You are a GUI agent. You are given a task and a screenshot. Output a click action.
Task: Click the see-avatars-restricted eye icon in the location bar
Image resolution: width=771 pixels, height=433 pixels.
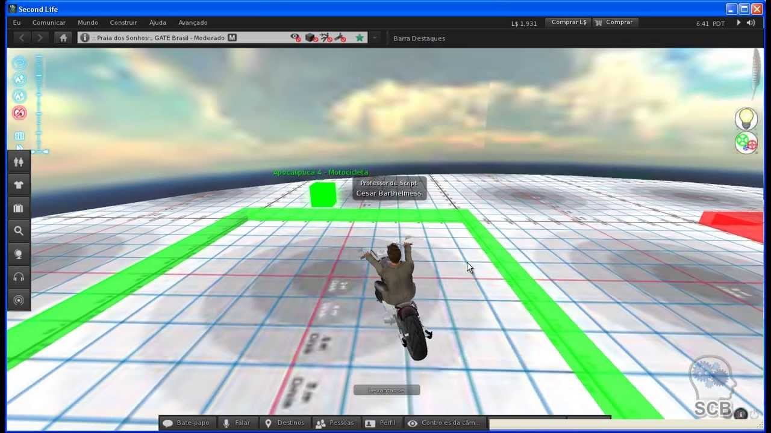(x=295, y=38)
